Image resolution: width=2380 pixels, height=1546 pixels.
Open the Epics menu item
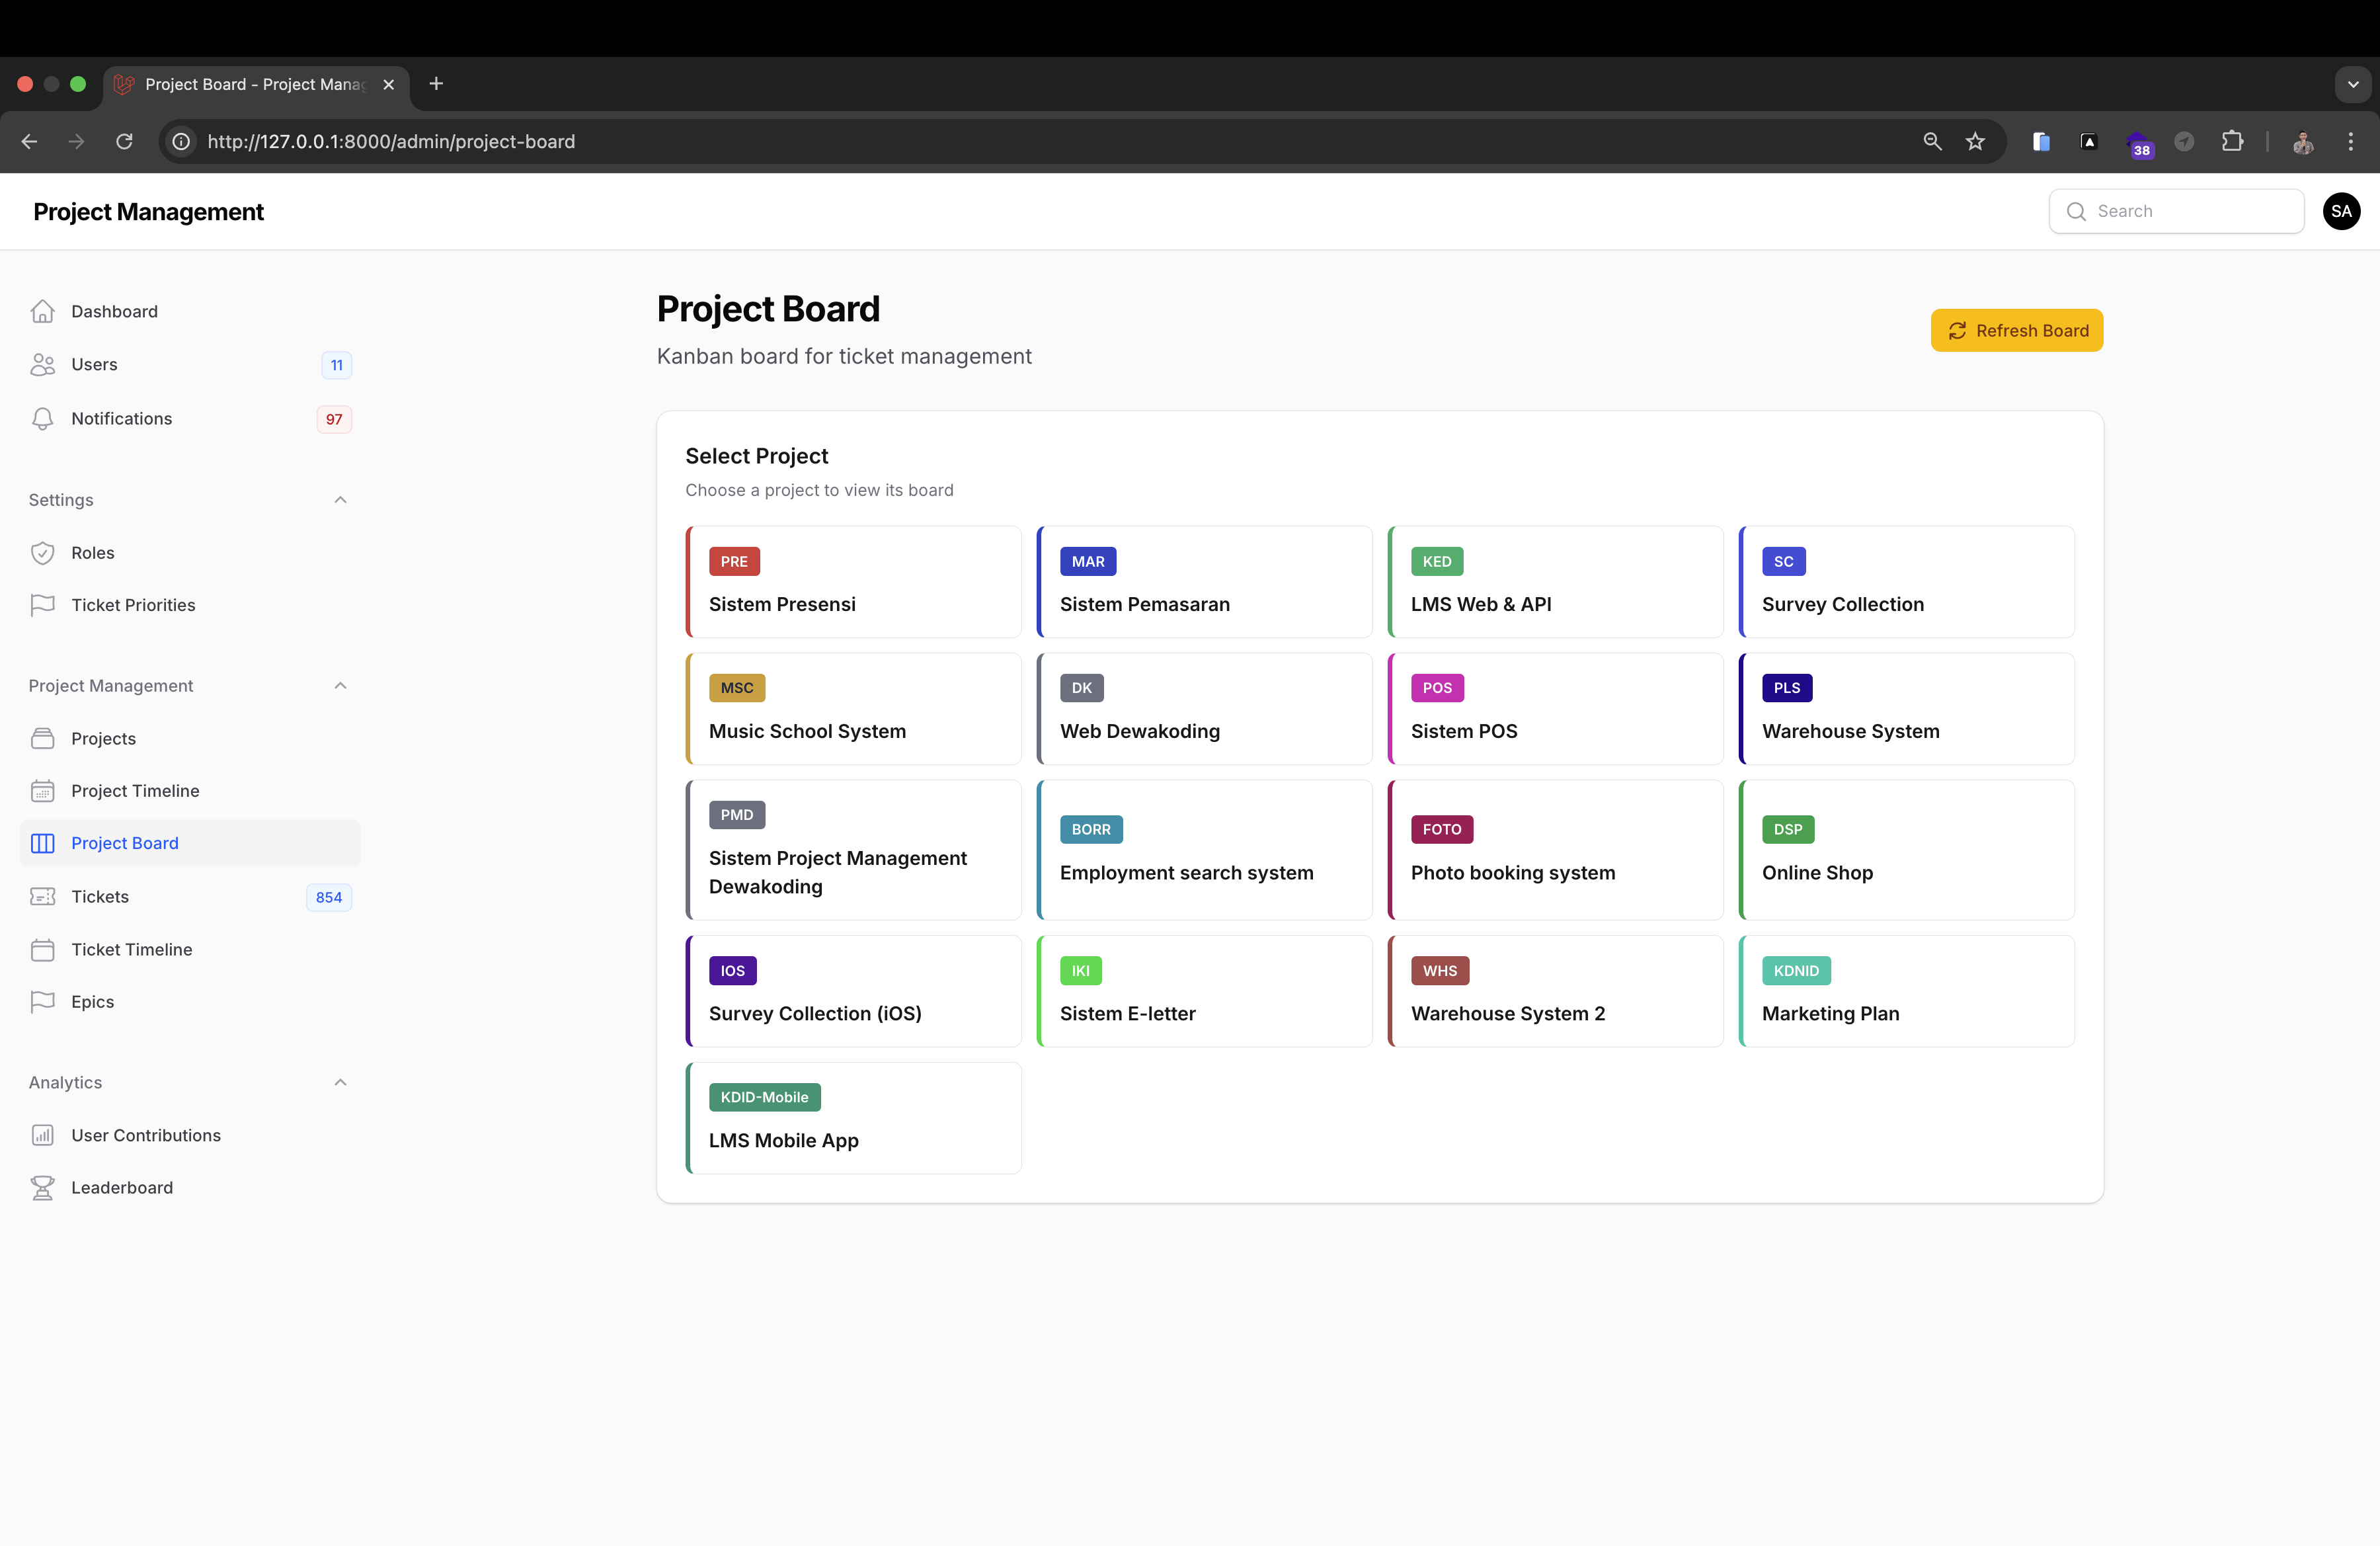coord(92,1001)
